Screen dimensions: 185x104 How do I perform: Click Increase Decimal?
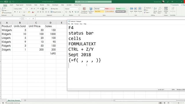coord(75,12)
